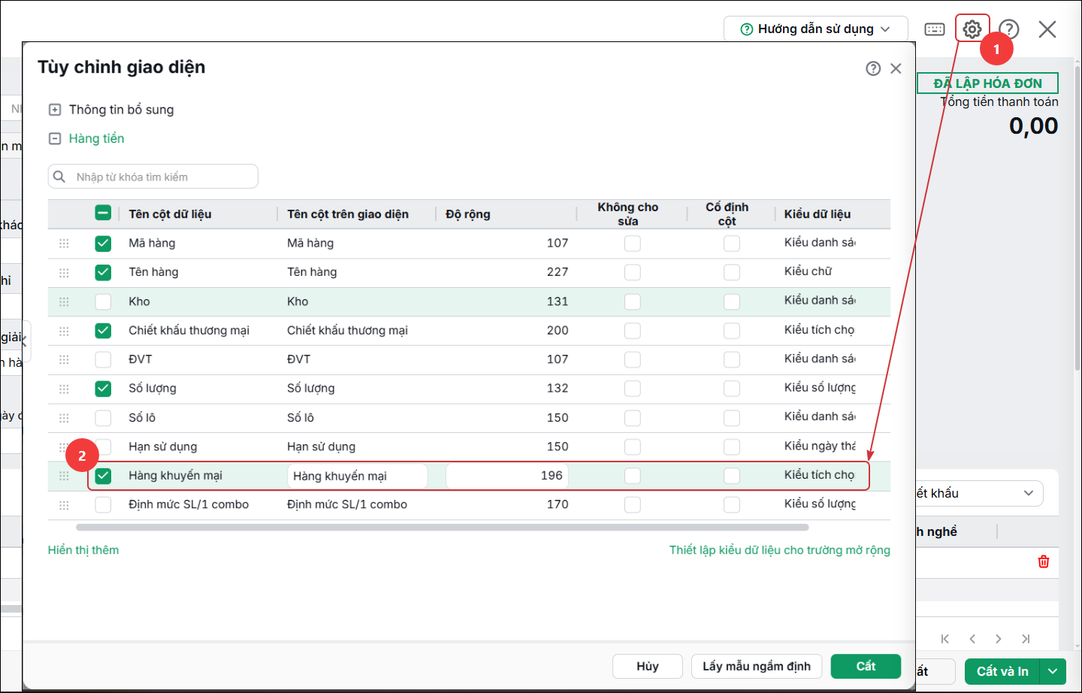
Task: Click the green Cất button
Action: click(x=866, y=666)
